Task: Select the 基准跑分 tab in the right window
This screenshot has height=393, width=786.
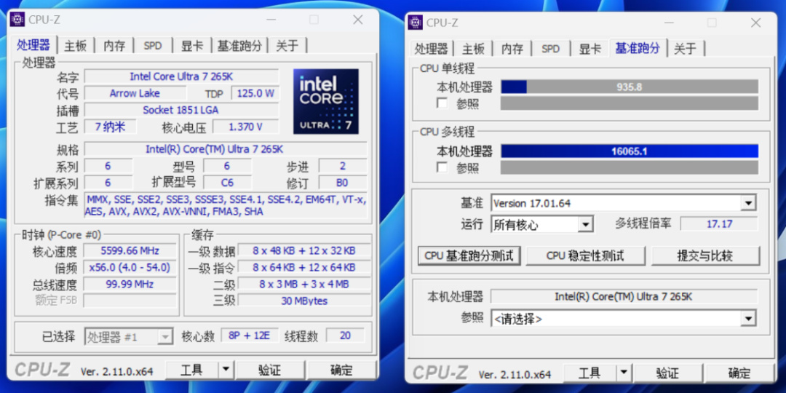Action: coord(638,47)
